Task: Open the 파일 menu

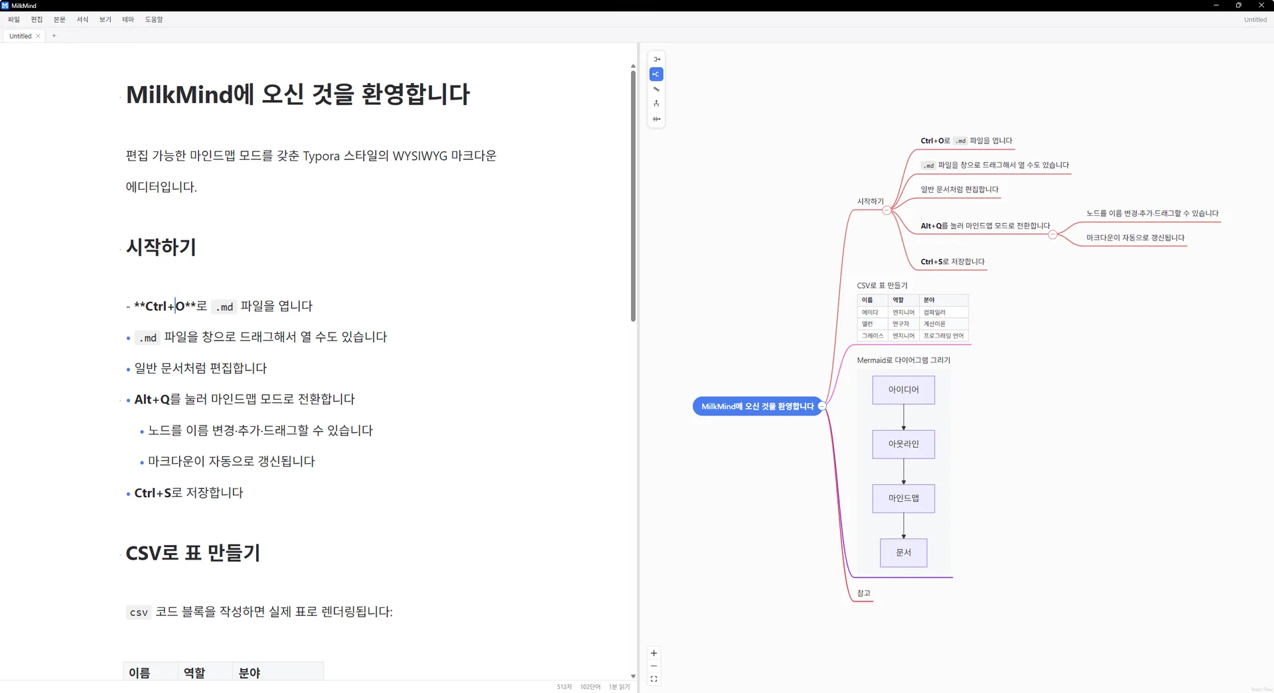Action: pos(14,19)
